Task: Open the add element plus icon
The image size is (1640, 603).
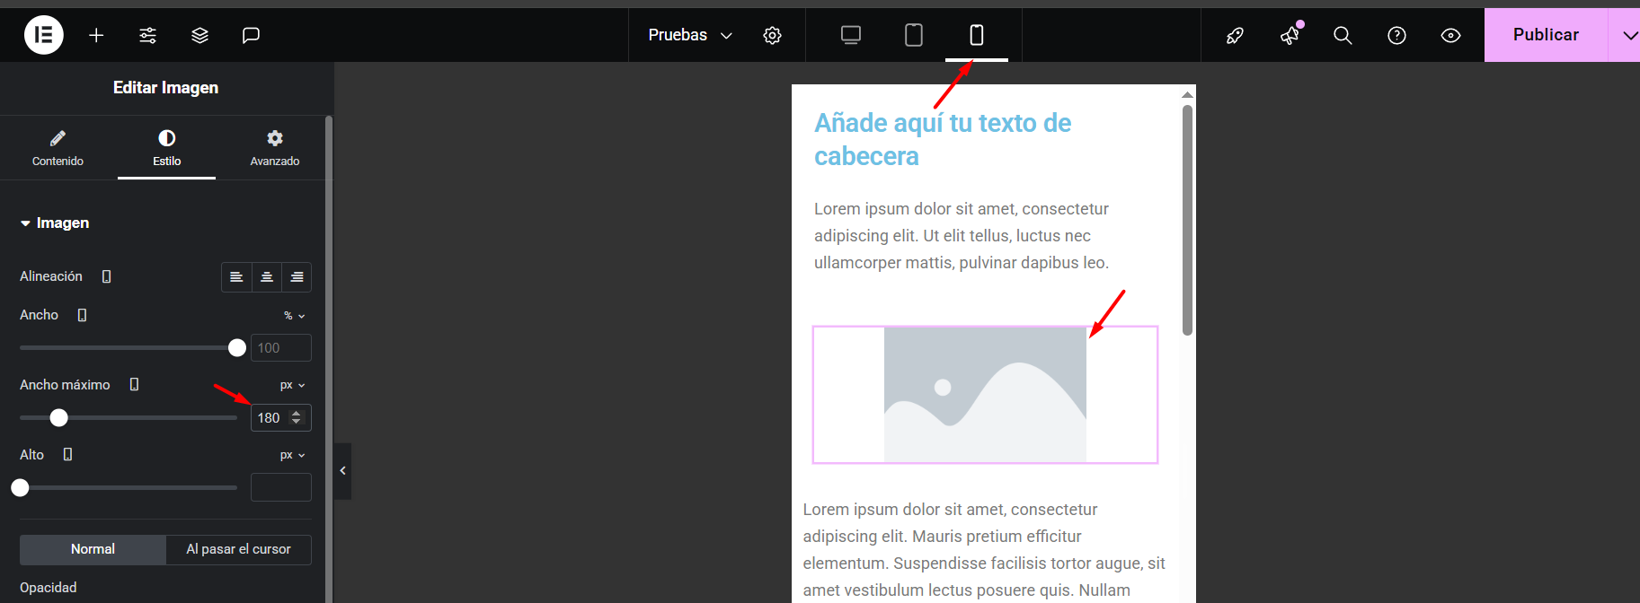Action: [x=96, y=35]
